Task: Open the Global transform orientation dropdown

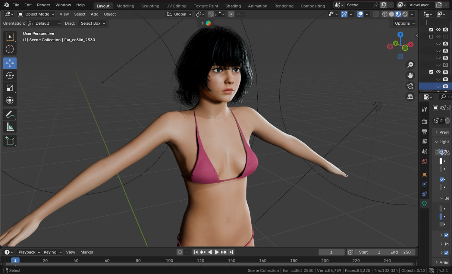Action: (179, 14)
